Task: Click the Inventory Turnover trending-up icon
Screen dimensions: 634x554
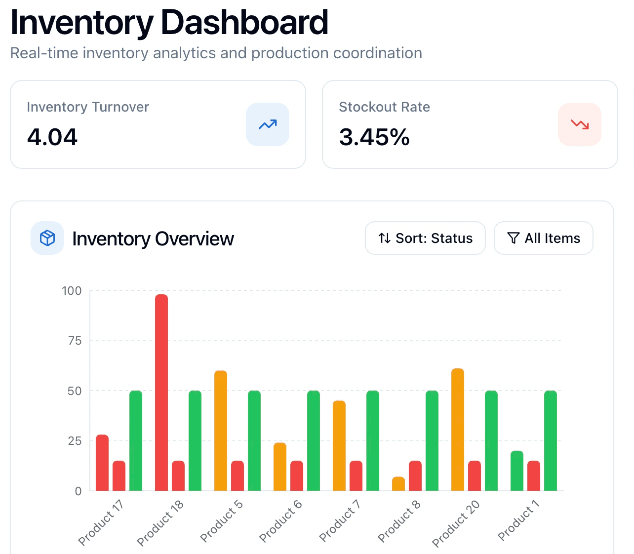Action: click(268, 124)
